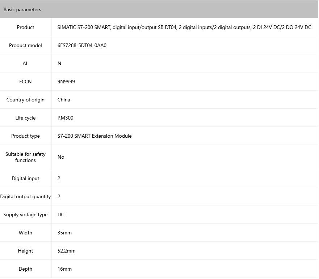Click the Product model row label
This screenshot has width=319, height=279.
pos(25,45)
